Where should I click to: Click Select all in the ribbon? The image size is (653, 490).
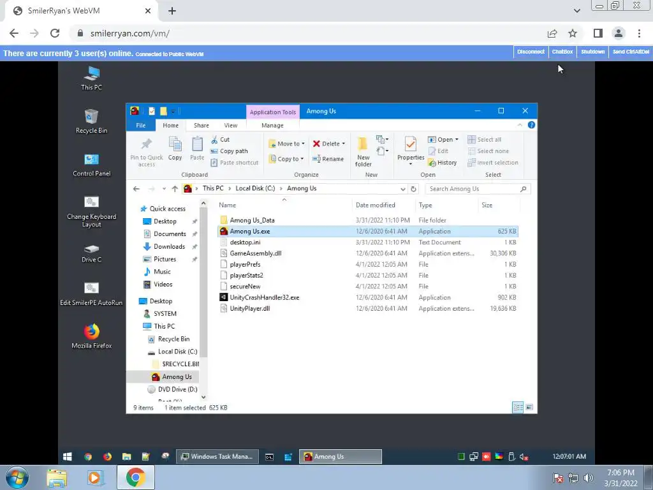(x=485, y=140)
